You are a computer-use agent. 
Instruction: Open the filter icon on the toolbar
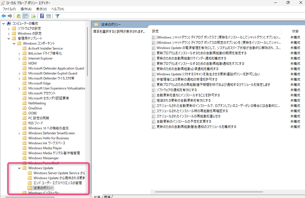(57, 16)
